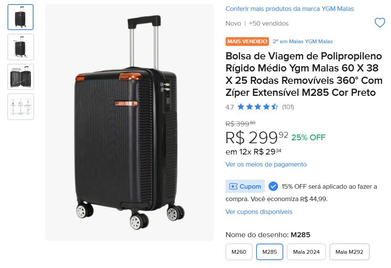
Task: Select the Mala M292 design option
Action: tap(349, 252)
